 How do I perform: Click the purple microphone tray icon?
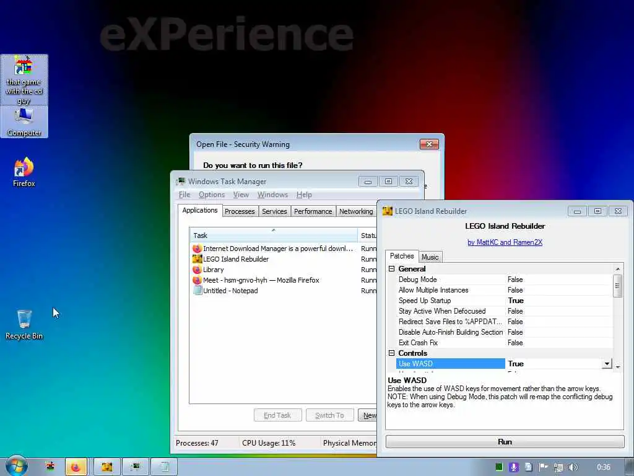coord(513,467)
